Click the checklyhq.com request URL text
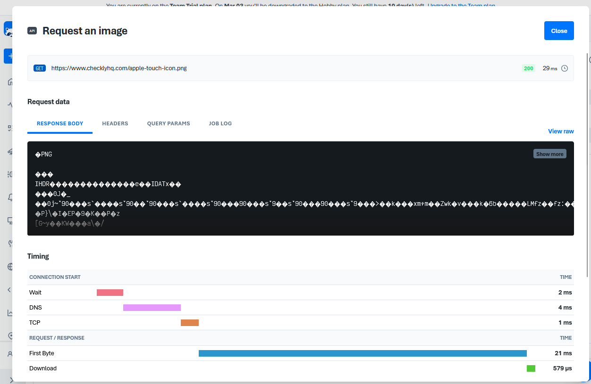This screenshot has width=591, height=384. point(119,68)
